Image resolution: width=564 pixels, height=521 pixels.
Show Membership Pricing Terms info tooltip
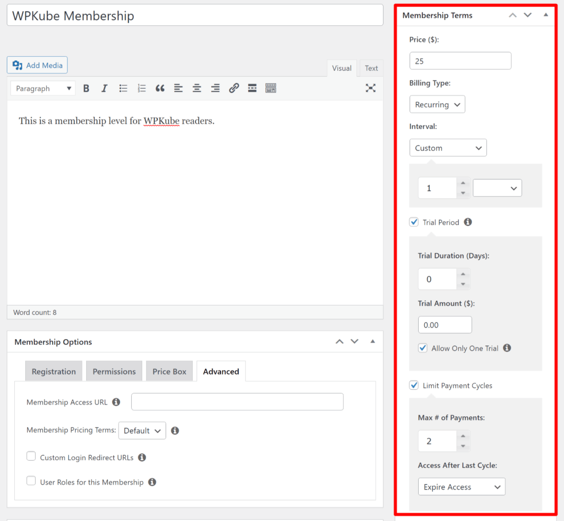click(175, 430)
